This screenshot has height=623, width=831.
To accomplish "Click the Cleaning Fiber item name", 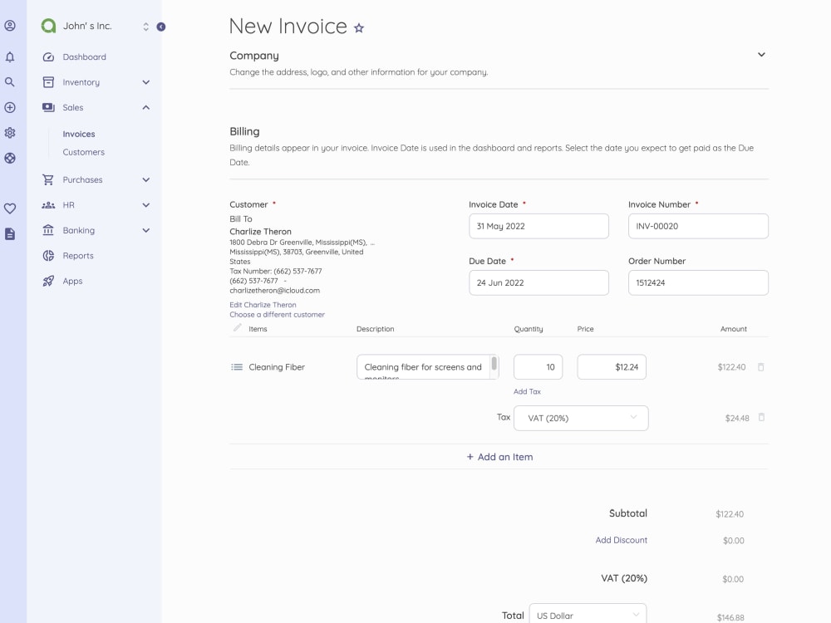I will point(277,367).
